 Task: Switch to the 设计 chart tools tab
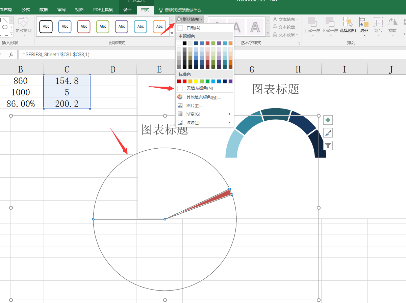click(127, 10)
